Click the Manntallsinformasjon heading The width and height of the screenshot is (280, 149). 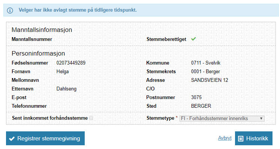pyautogui.click(x=42, y=30)
